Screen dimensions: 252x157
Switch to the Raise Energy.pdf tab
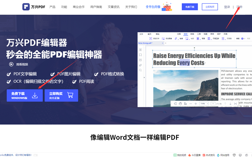145,43
